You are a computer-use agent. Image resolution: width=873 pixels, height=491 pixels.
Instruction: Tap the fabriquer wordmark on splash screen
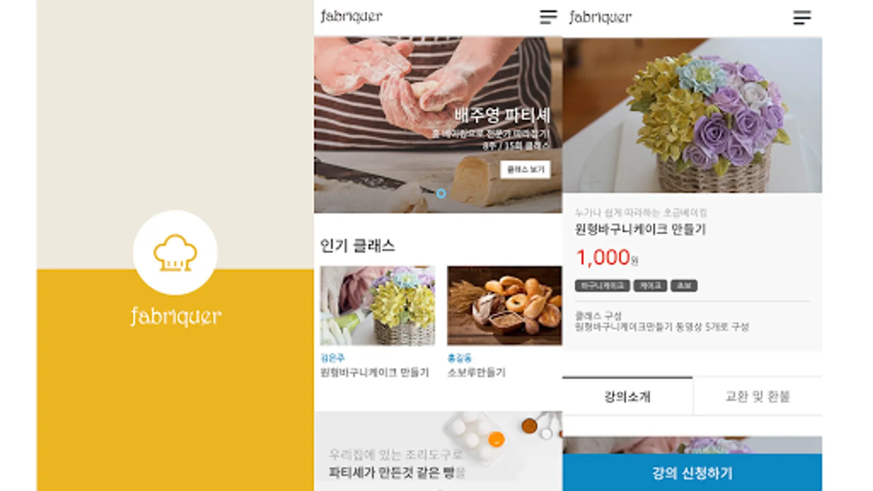tap(176, 316)
